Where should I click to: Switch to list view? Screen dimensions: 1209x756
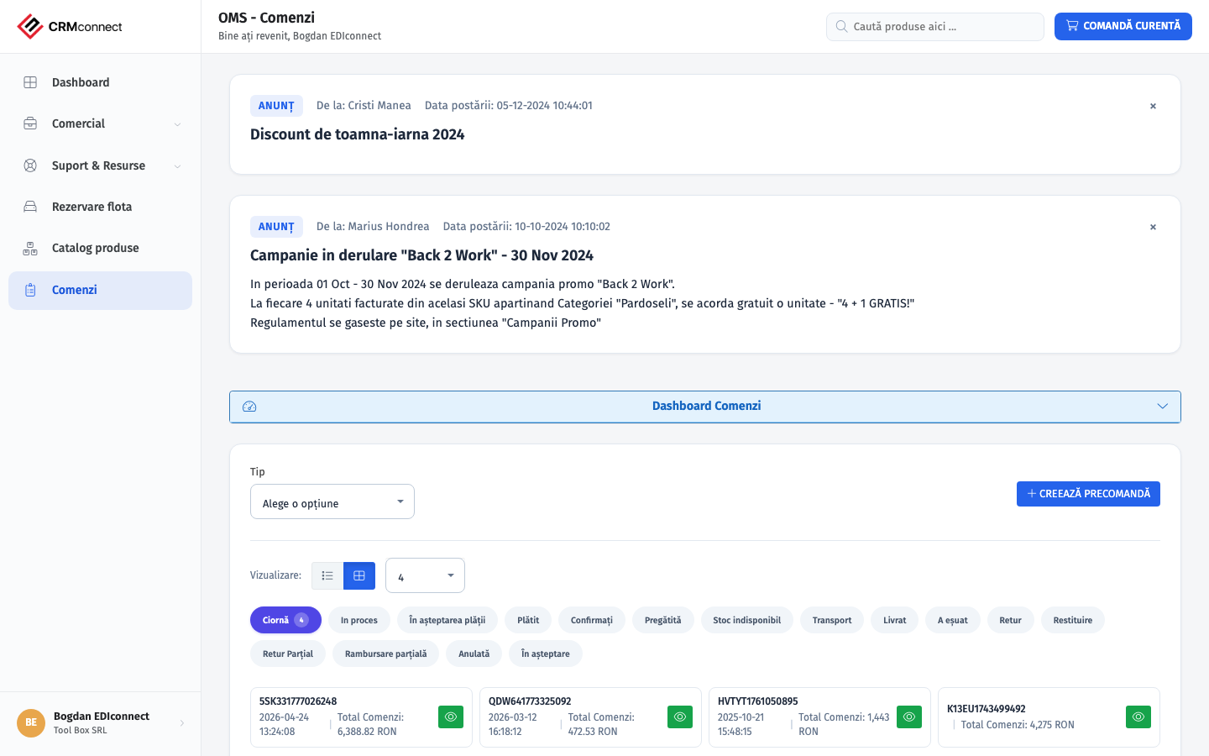(327, 575)
